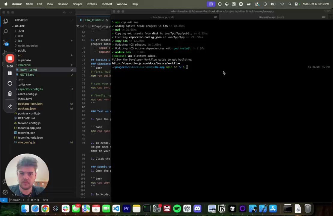Open the Scripts menu
Image resolution: width=333 pixels, height=216 pixels.
pyautogui.click(x=77, y=4)
